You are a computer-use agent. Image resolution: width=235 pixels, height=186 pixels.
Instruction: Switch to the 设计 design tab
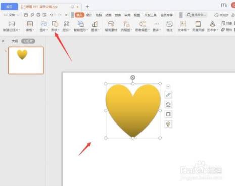[89, 15]
